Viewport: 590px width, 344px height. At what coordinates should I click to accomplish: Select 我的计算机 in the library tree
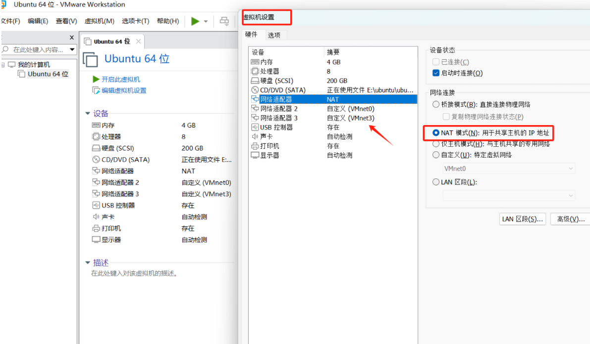tap(34, 65)
